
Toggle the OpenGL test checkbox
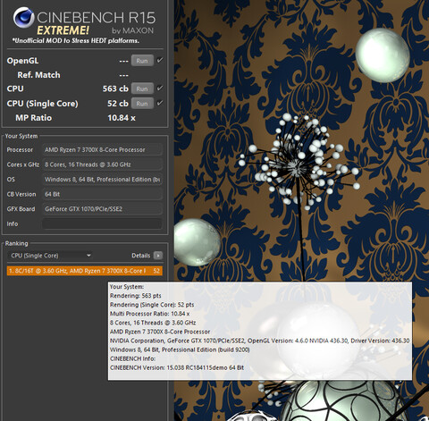coord(160,60)
